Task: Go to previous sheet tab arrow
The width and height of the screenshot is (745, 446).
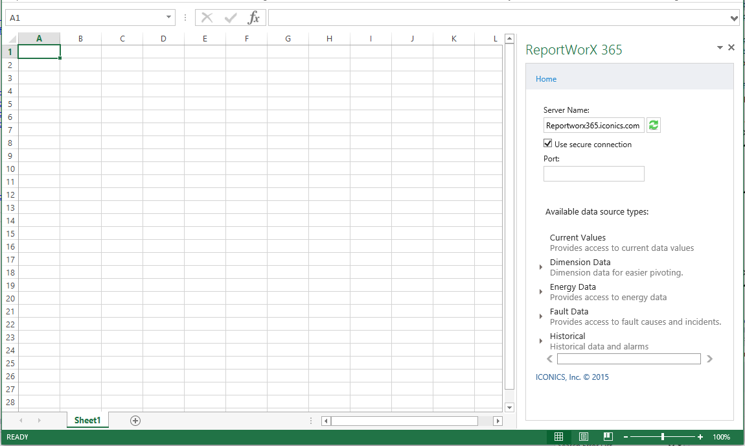Action: click(x=21, y=420)
